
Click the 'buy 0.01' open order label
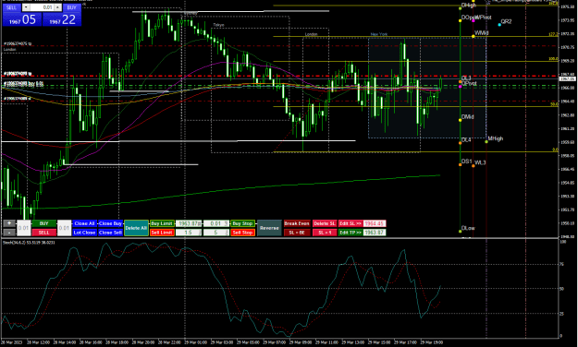pos(24,84)
